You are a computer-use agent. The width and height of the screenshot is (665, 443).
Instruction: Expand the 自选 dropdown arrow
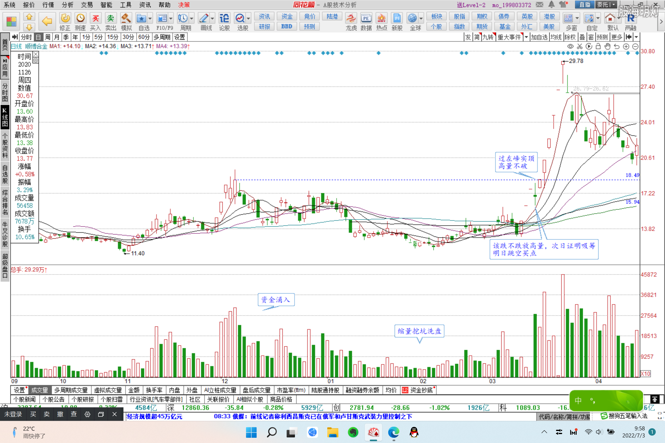pos(150,18)
